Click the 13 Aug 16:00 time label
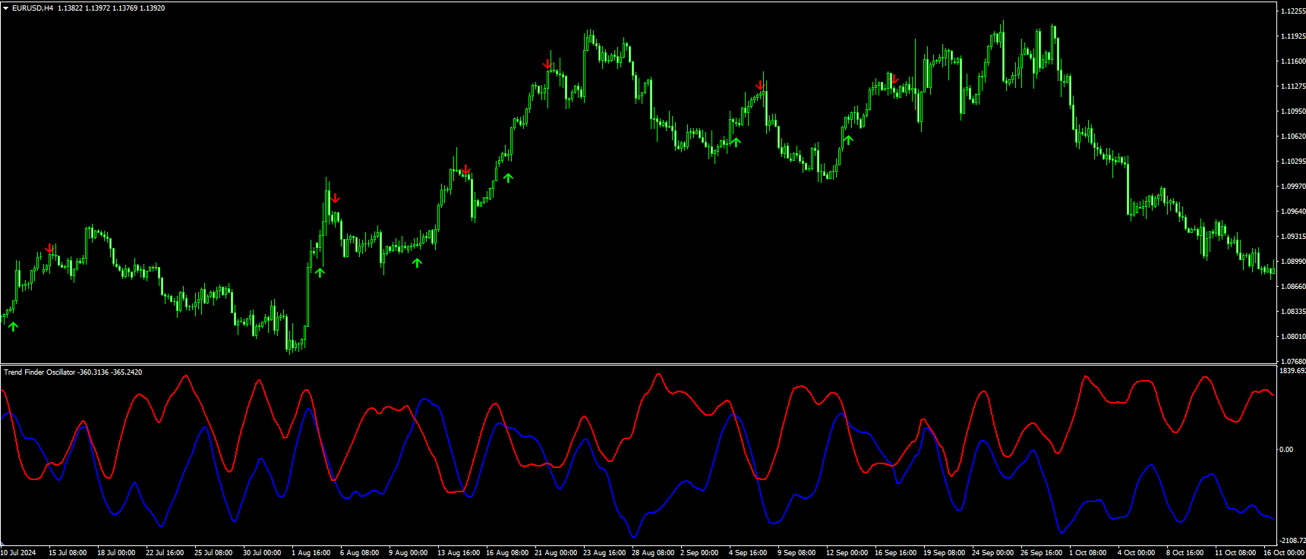 459,553
